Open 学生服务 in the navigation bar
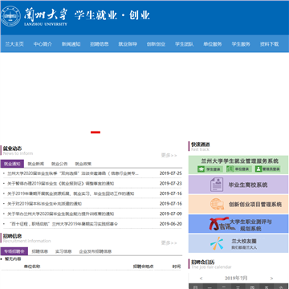Image resolution: width=289 pixels, height=289 pixels. tap(241, 44)
